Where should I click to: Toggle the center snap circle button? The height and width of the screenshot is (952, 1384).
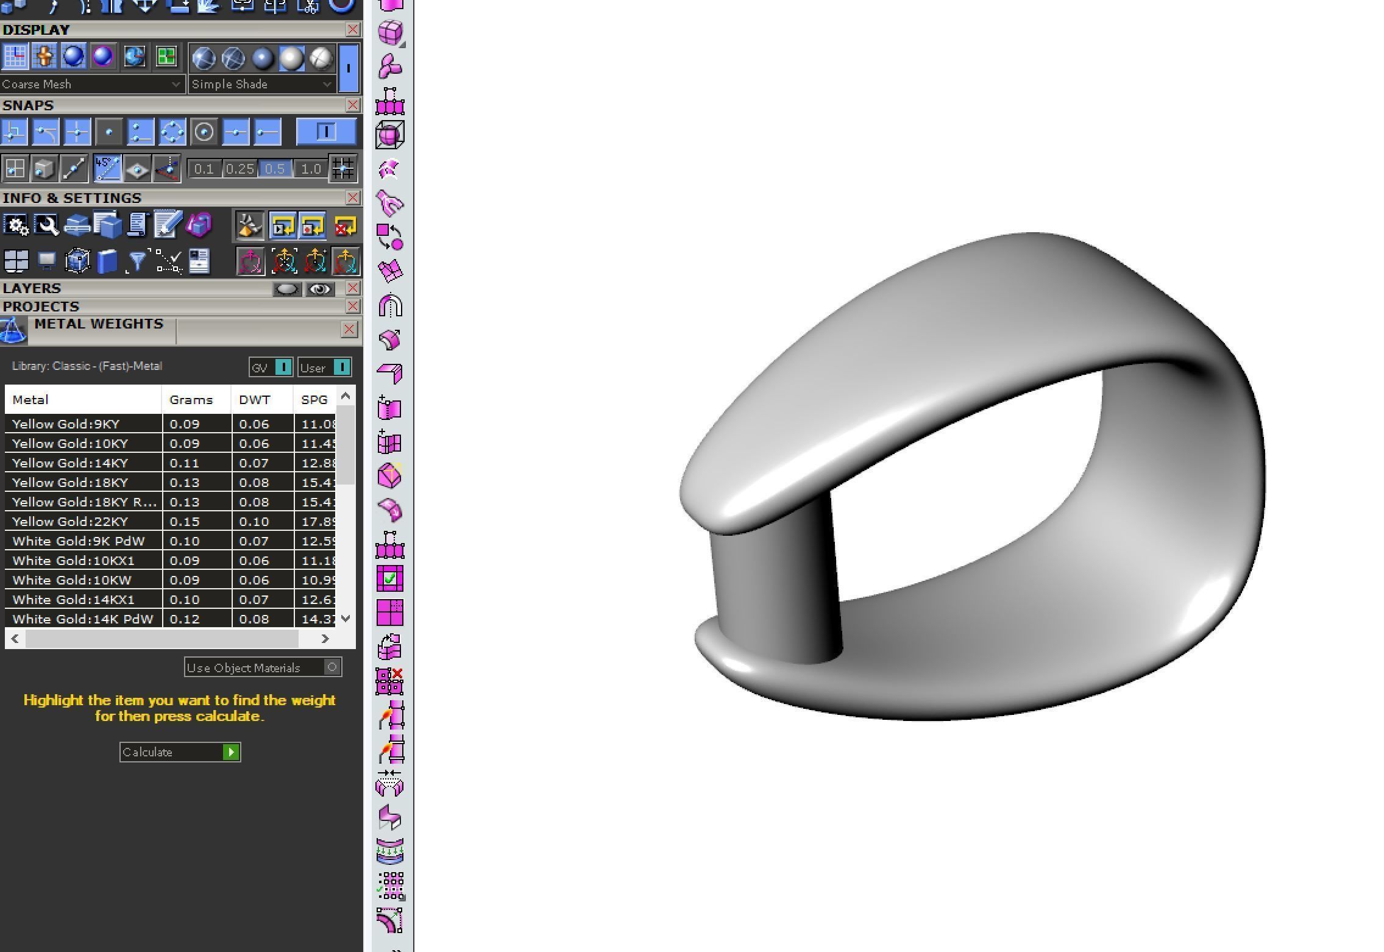click(x=204, y=132)
